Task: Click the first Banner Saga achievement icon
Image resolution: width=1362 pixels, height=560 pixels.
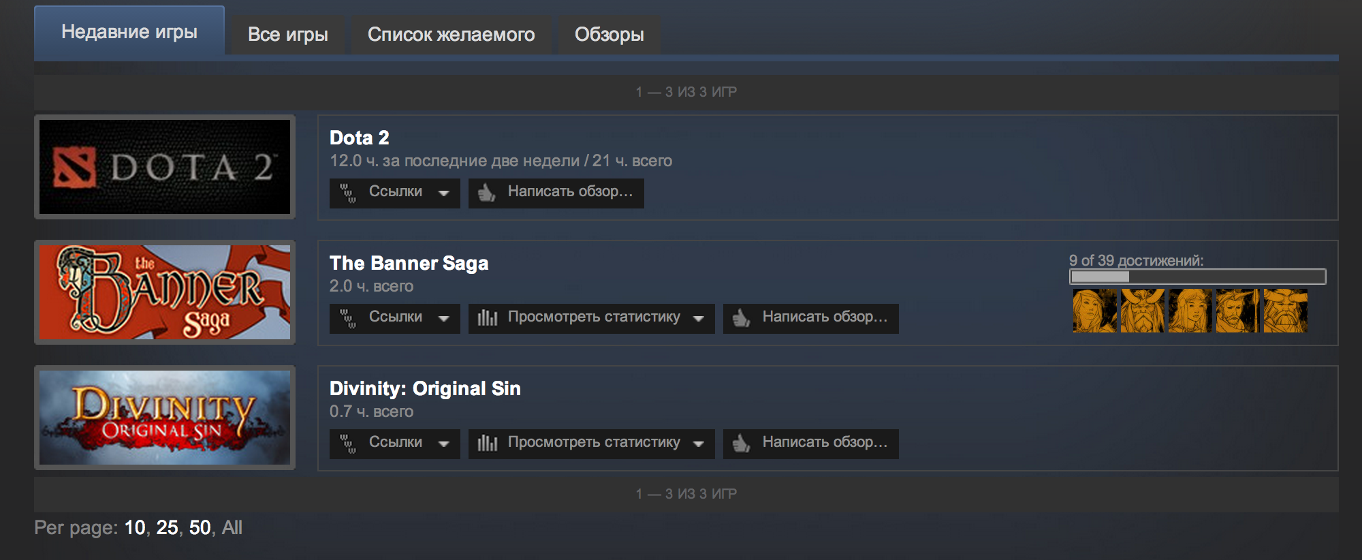Action: [1095, 311]
